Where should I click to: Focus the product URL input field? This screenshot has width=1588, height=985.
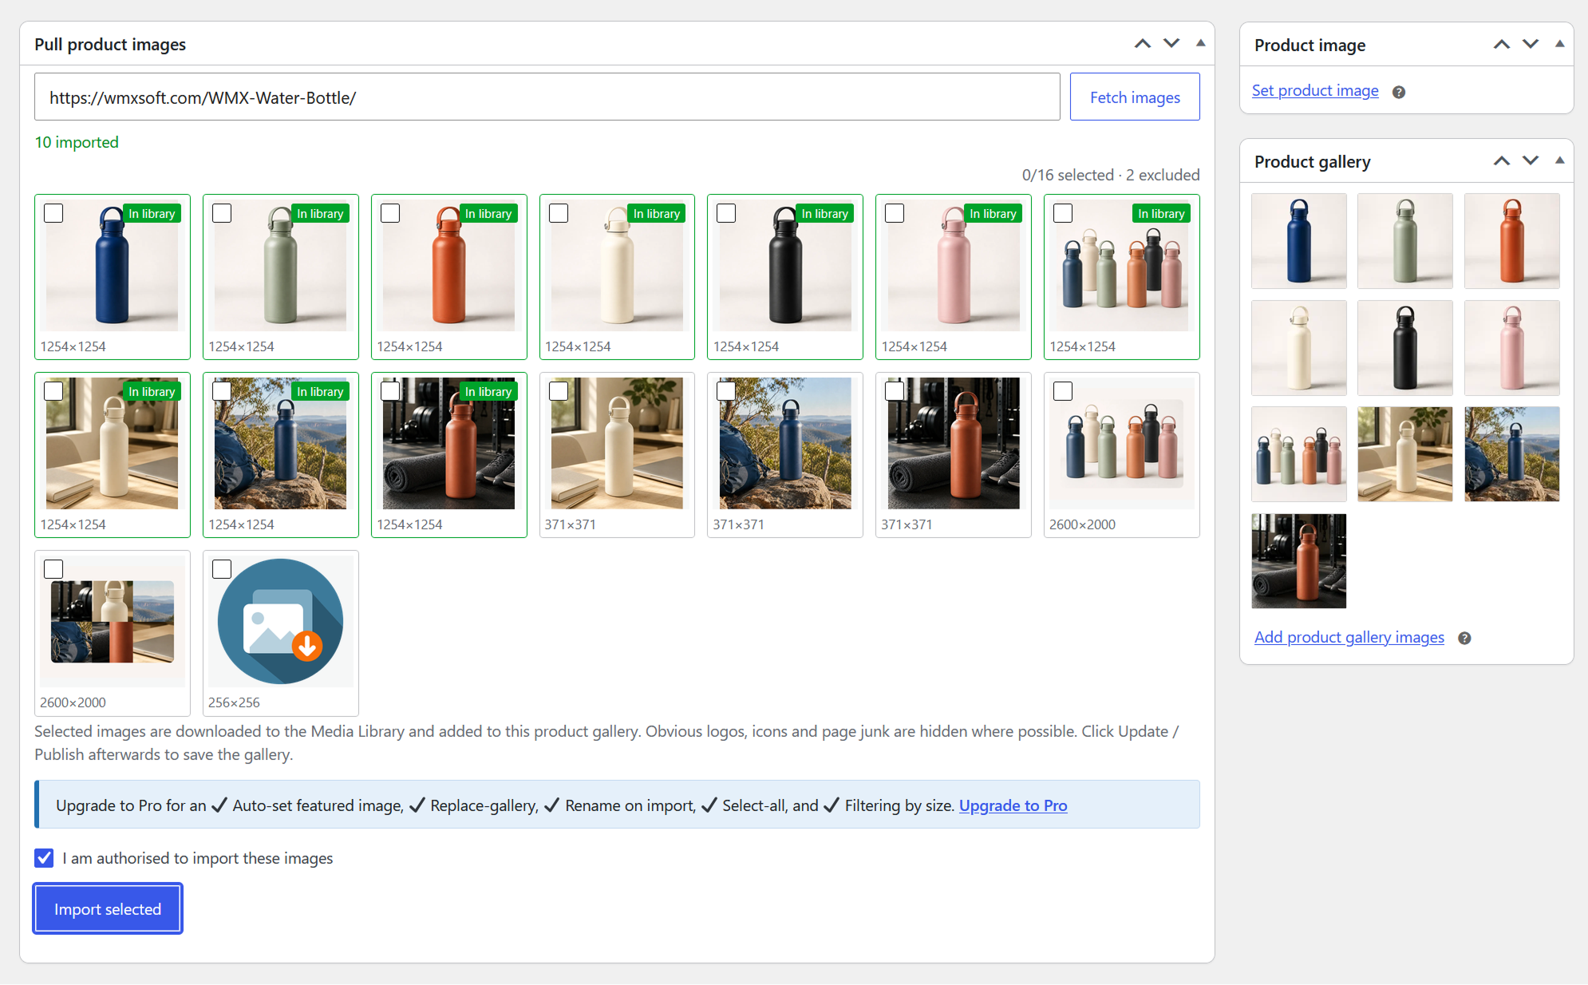(x=547, y=97)
